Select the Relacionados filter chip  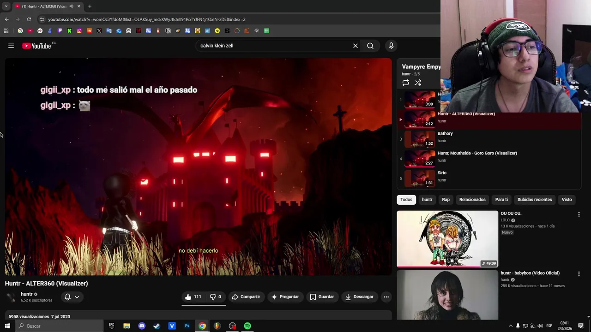click(472, 200)
